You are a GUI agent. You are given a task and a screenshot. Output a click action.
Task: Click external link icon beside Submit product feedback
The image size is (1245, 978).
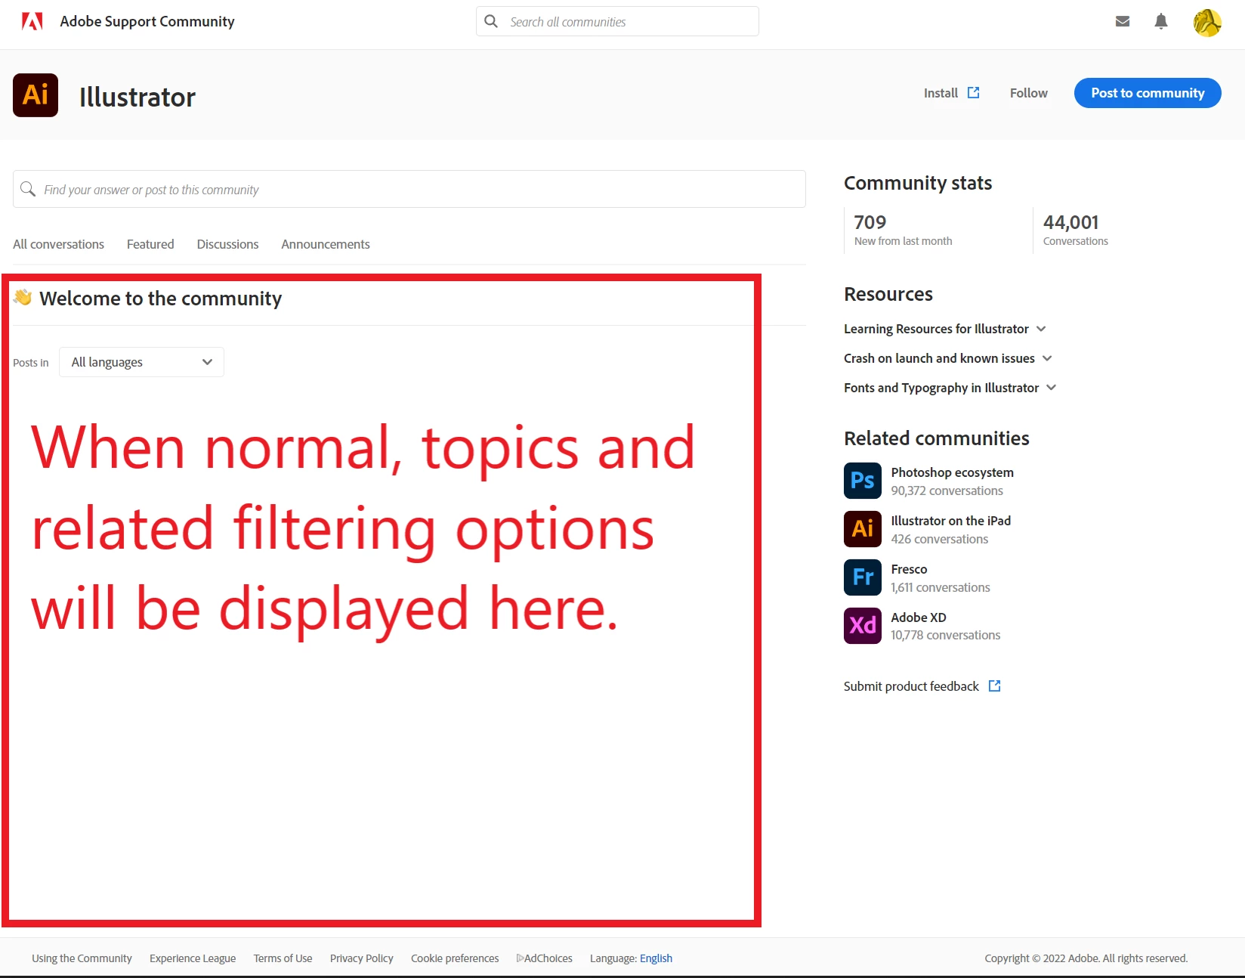(x=995, y=686)
